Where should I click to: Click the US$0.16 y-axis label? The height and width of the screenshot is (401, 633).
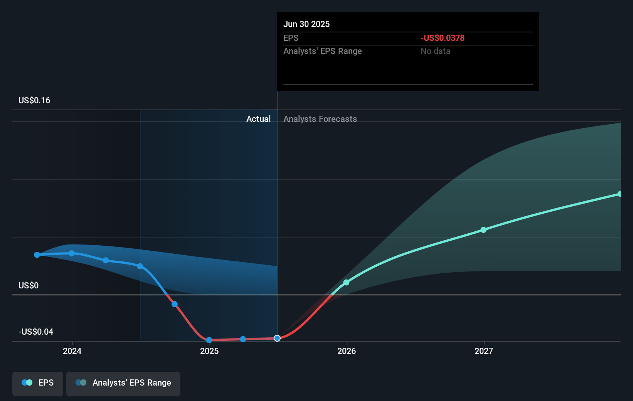click(x=34, y=101)
